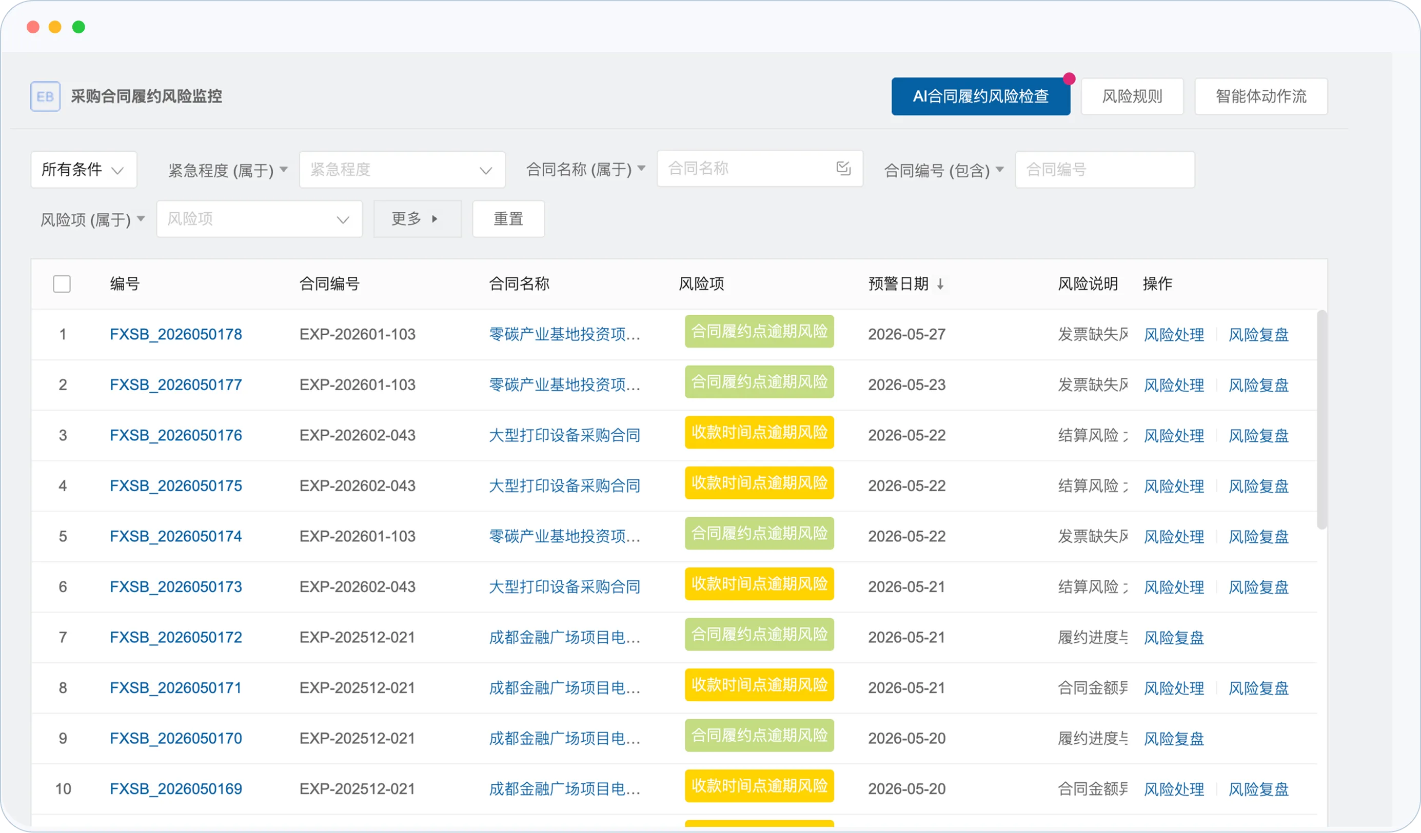This screenshot has height=833, width=1421.
Task: Click the red macOS close button
Action: [33, 27]
